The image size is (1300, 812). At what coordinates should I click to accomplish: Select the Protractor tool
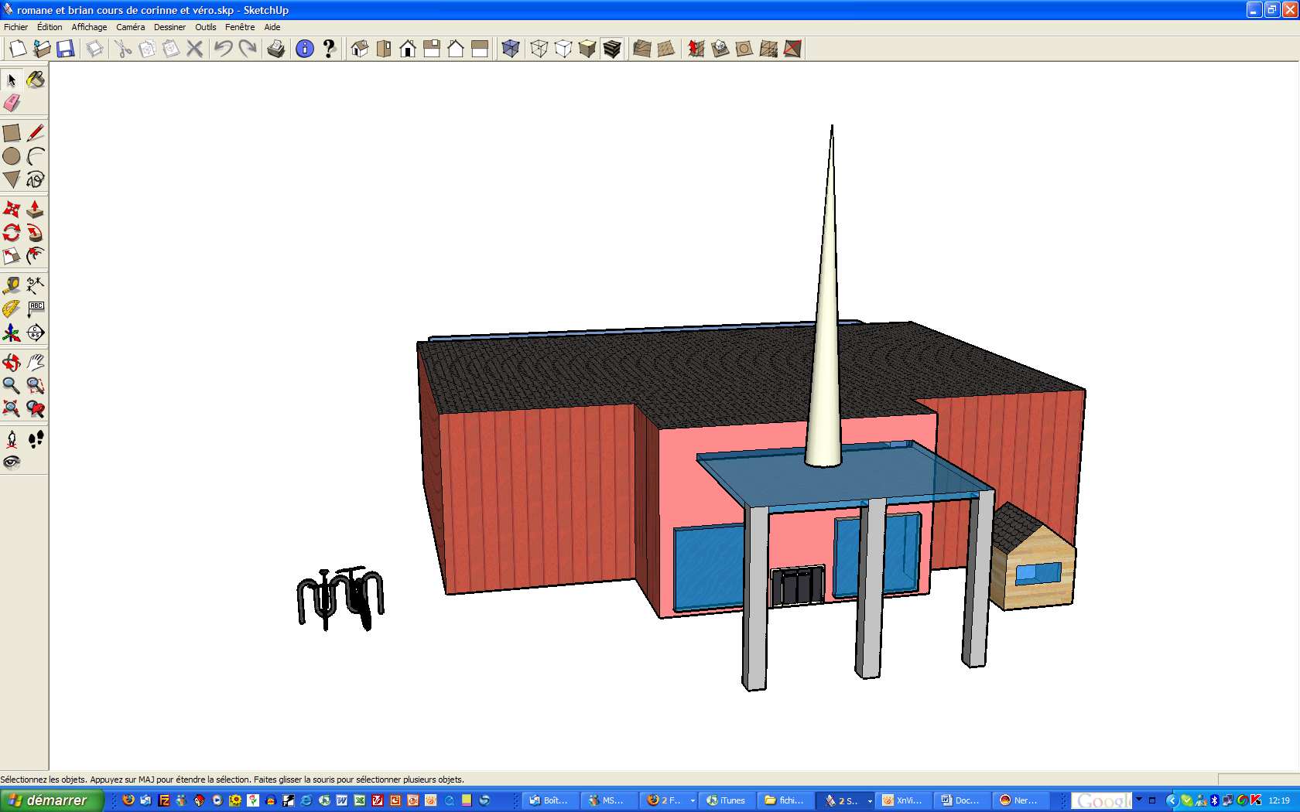coord(12,309)
